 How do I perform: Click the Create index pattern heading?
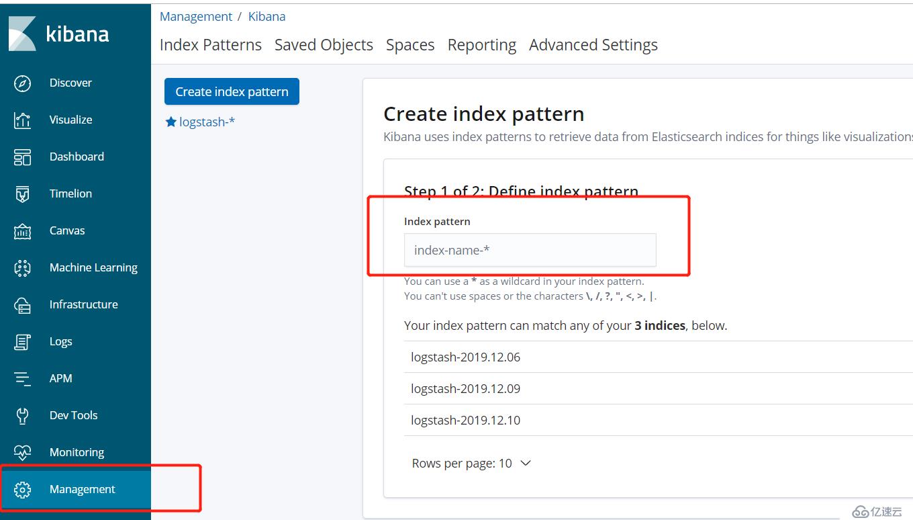pos(484,114)
